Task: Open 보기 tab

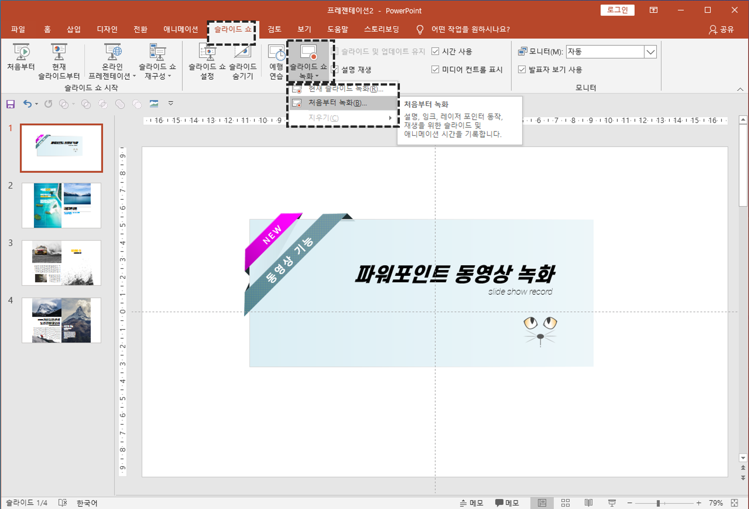Action: tap(304, 29)
